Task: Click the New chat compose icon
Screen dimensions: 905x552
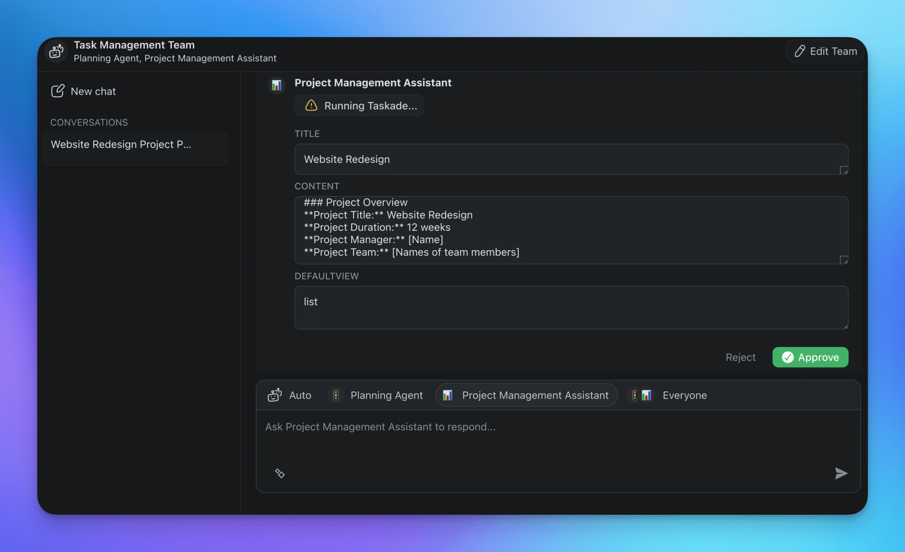Action: click(58, 91)
